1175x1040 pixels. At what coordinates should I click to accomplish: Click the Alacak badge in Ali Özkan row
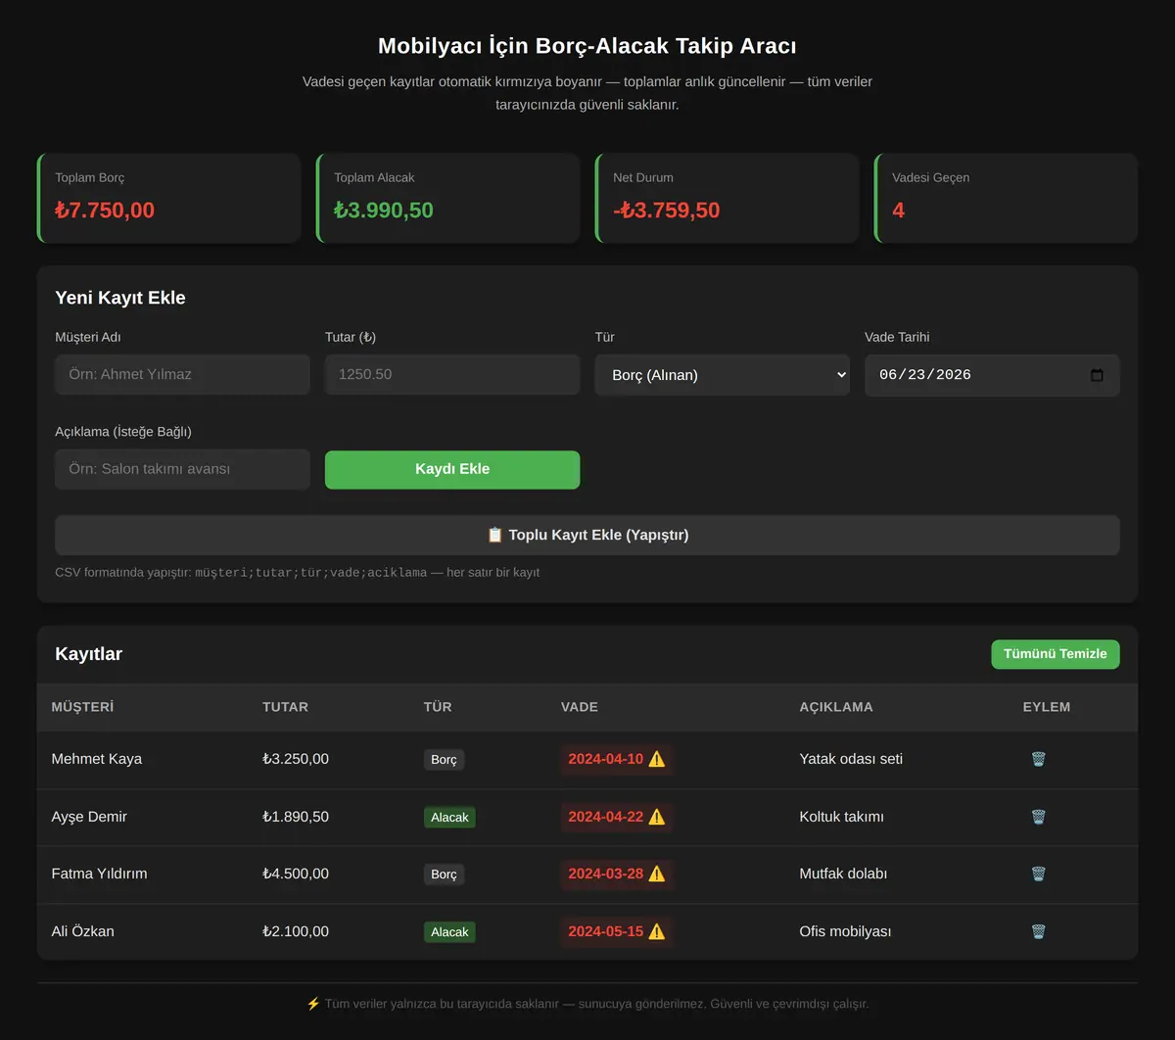[x=449, y=932]
